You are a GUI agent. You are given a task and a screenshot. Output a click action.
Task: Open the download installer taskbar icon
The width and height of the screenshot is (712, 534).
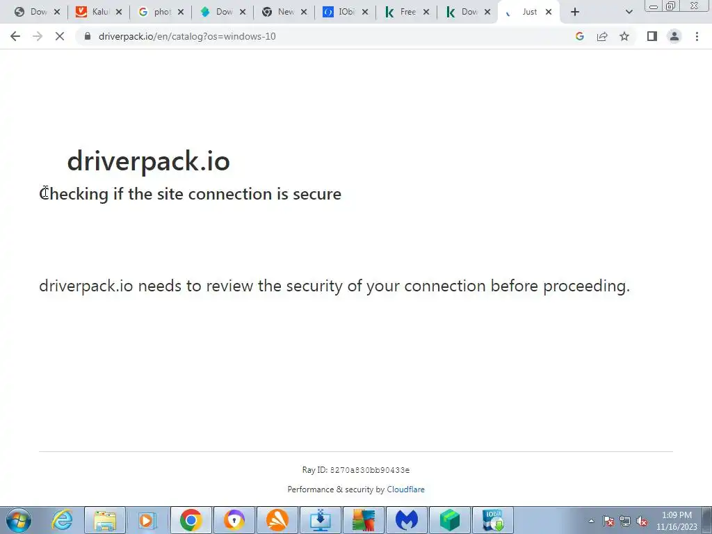click(x=320, y=520)
